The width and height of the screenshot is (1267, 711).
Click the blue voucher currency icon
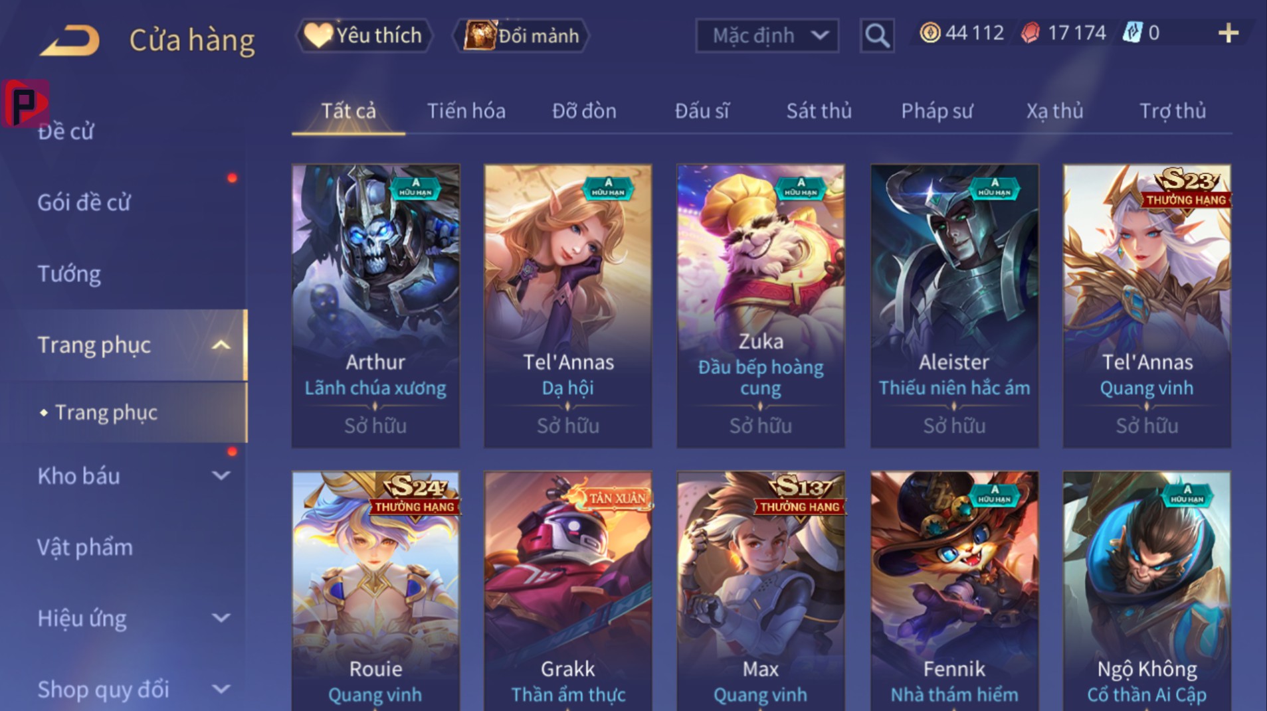(1131, 33)
